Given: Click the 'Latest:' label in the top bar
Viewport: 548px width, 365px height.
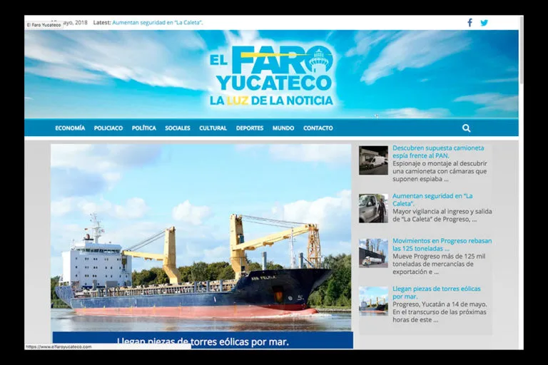Looking at the screenshot, I should coord(102,22).
